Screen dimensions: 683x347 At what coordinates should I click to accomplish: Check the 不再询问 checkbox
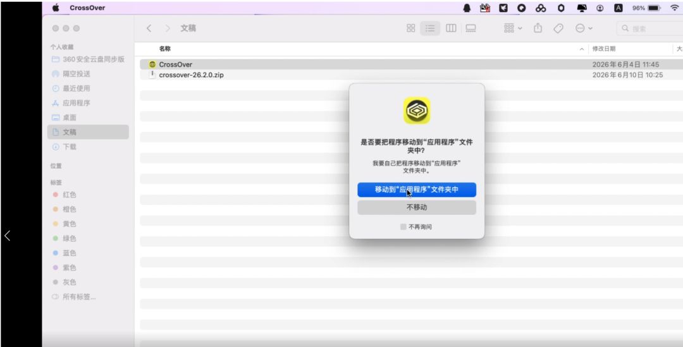click(x=403, y=227)
